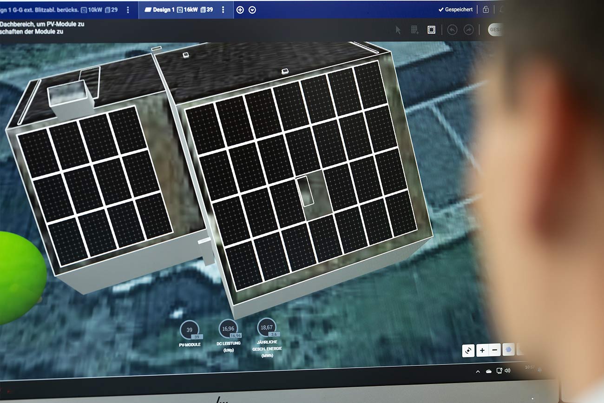This screenshot has height=403, width=604.
Task: Click the DC Leistung kWp stat circle
Action: click(229, 330)
